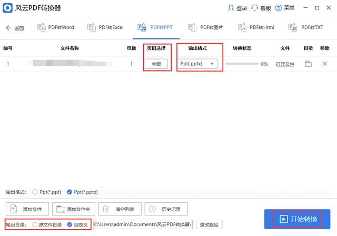This screenshot has height=236, width=337.
Task: Select Ppt(*.pptx) output format radio
Action: point(69,192)
